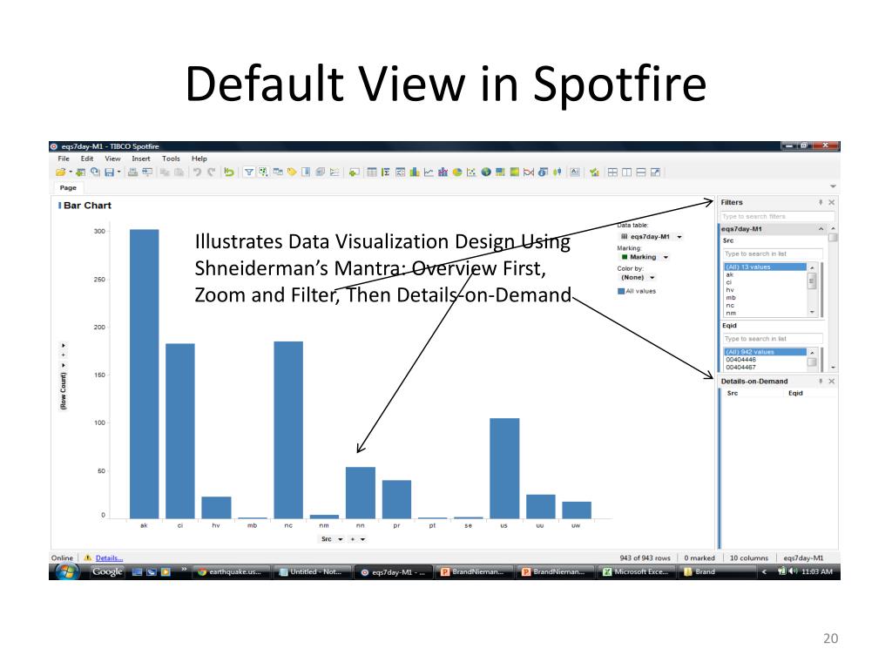892x669 pixels.
Task: Select (All) 942 values in Eqid filter
Action: click(765, 352)
